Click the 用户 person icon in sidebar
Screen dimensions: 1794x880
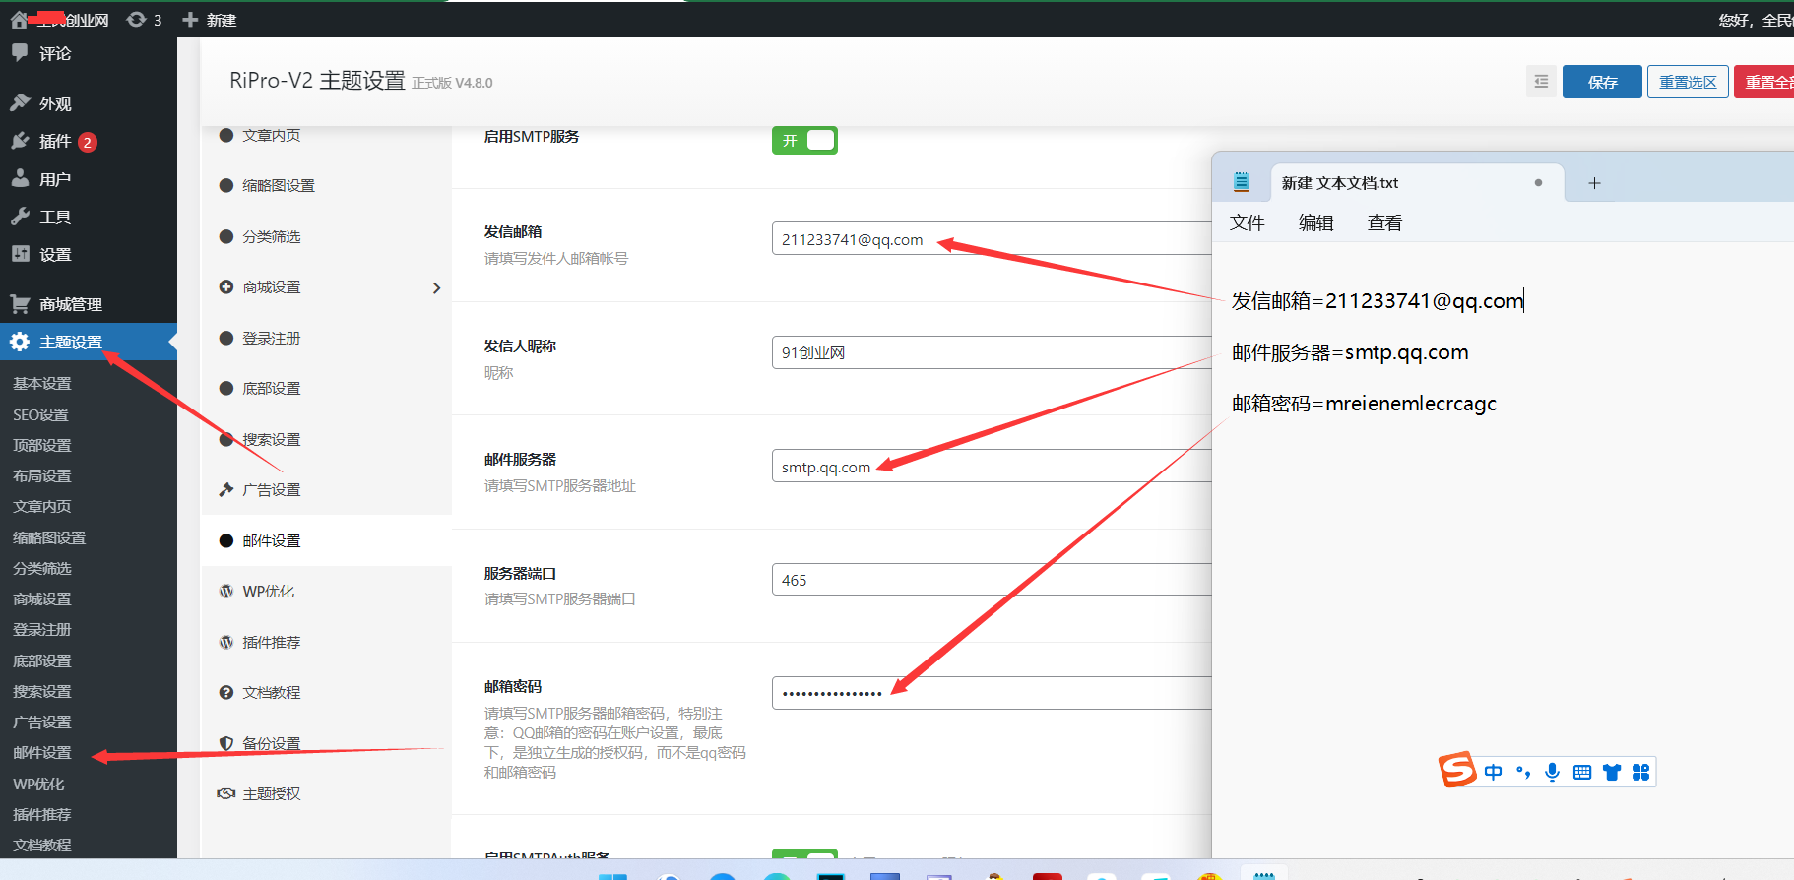point(20,178)
